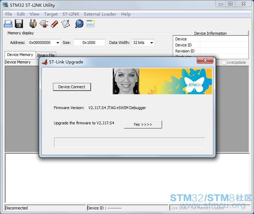Click the Device Connect button
This screenshot has height=214, width=254.
tap(72, 87)
